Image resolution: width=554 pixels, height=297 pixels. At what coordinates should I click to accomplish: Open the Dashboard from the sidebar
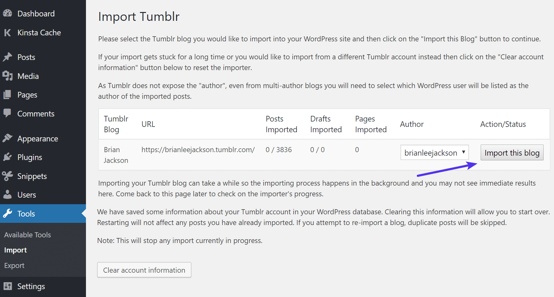(x=8, y=13)
